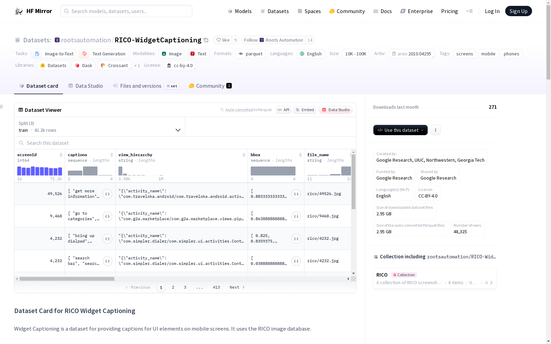
Task: Click the Log In link
Action: 492,11
